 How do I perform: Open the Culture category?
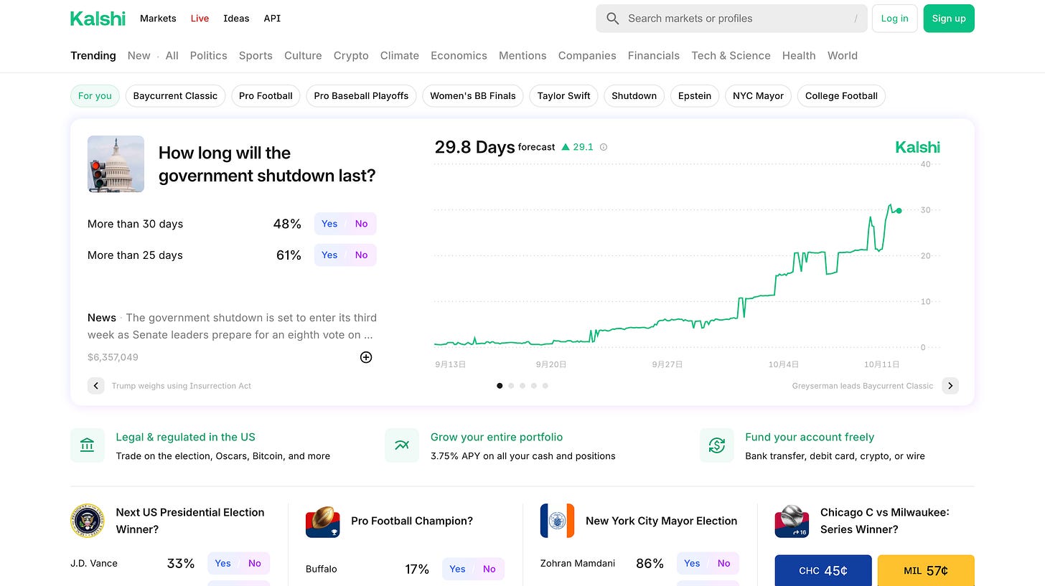303,55
